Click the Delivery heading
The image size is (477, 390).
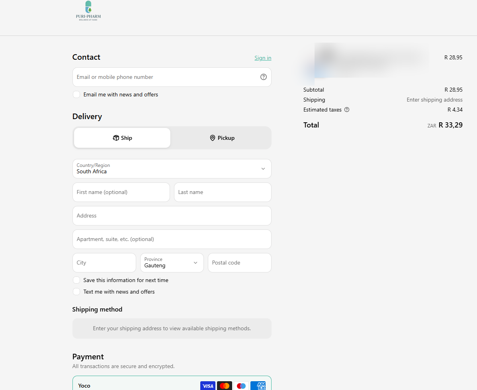click(x=87, y=117)
